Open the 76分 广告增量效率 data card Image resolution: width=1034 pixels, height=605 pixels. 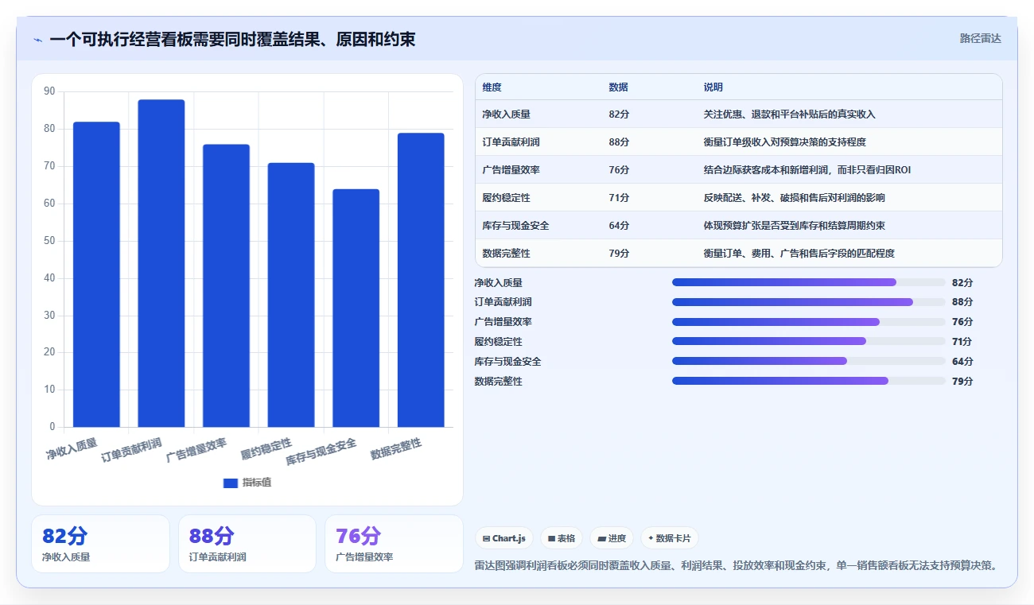coord(394,544)
